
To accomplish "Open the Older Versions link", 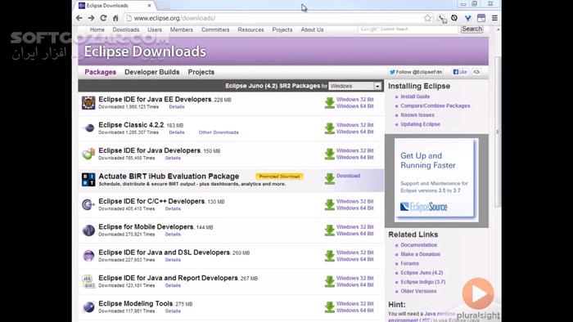I will point(418,291).
